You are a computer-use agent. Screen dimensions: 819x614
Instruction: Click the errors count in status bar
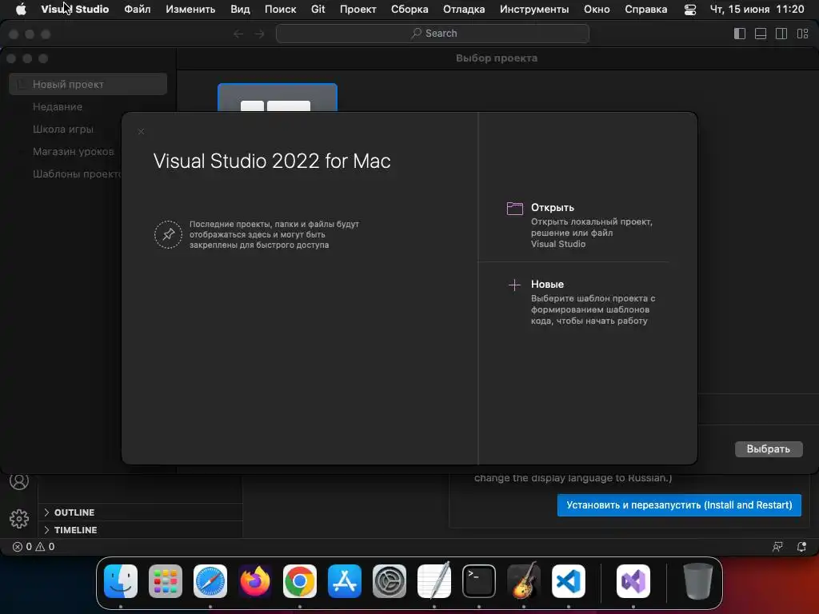[22, 547]
